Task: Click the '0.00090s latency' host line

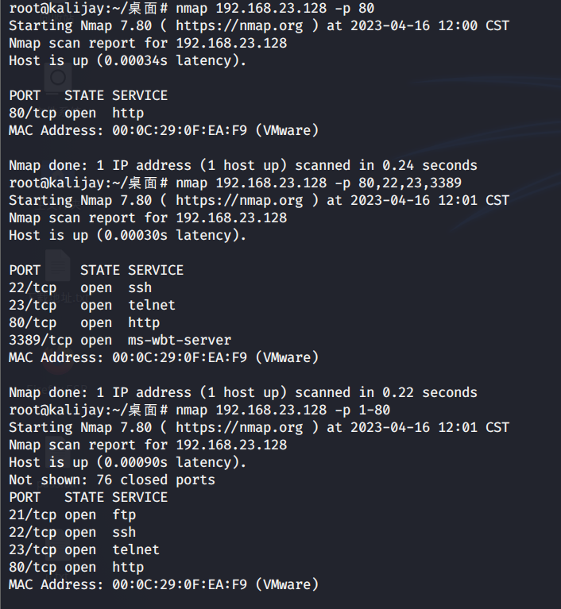Action: coord(128,462)
